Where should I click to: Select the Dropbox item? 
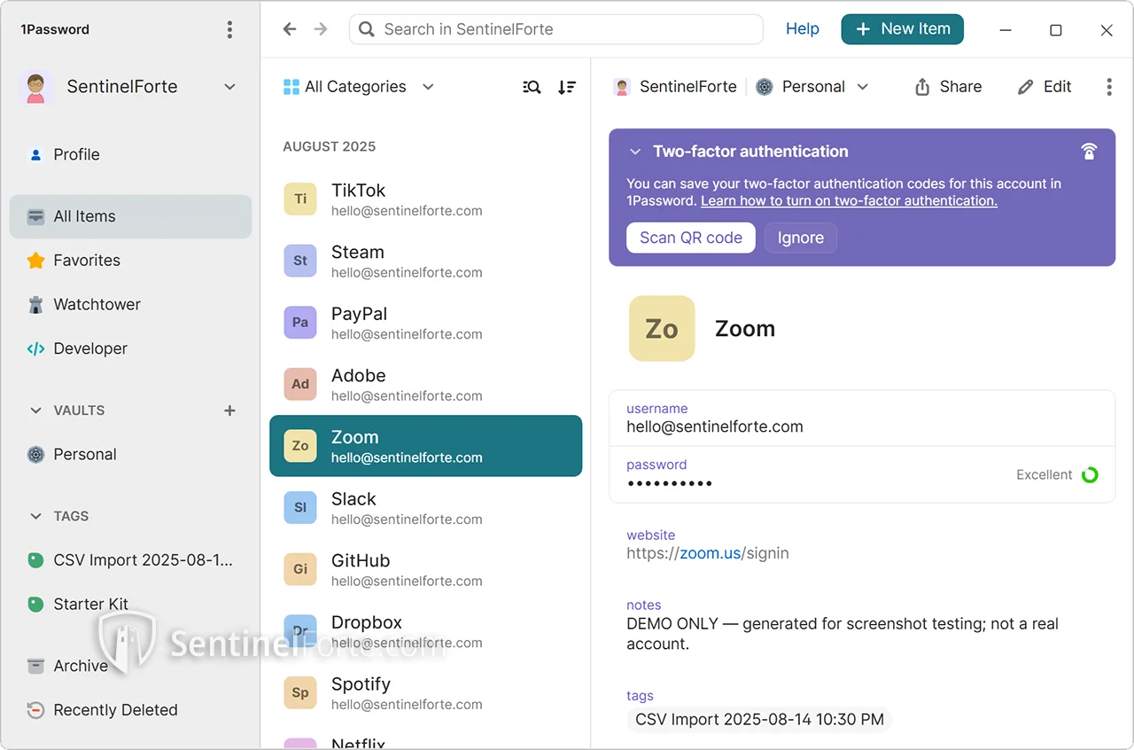coord(426,631)
